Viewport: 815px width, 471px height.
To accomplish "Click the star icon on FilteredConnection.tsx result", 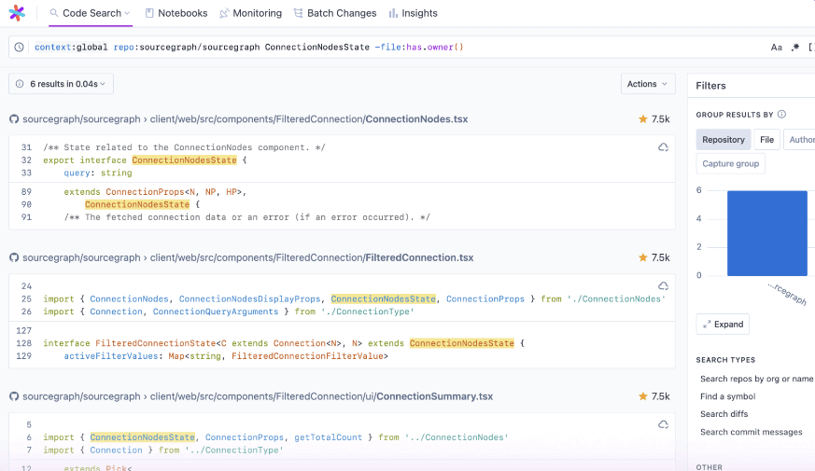I will 643,257.
